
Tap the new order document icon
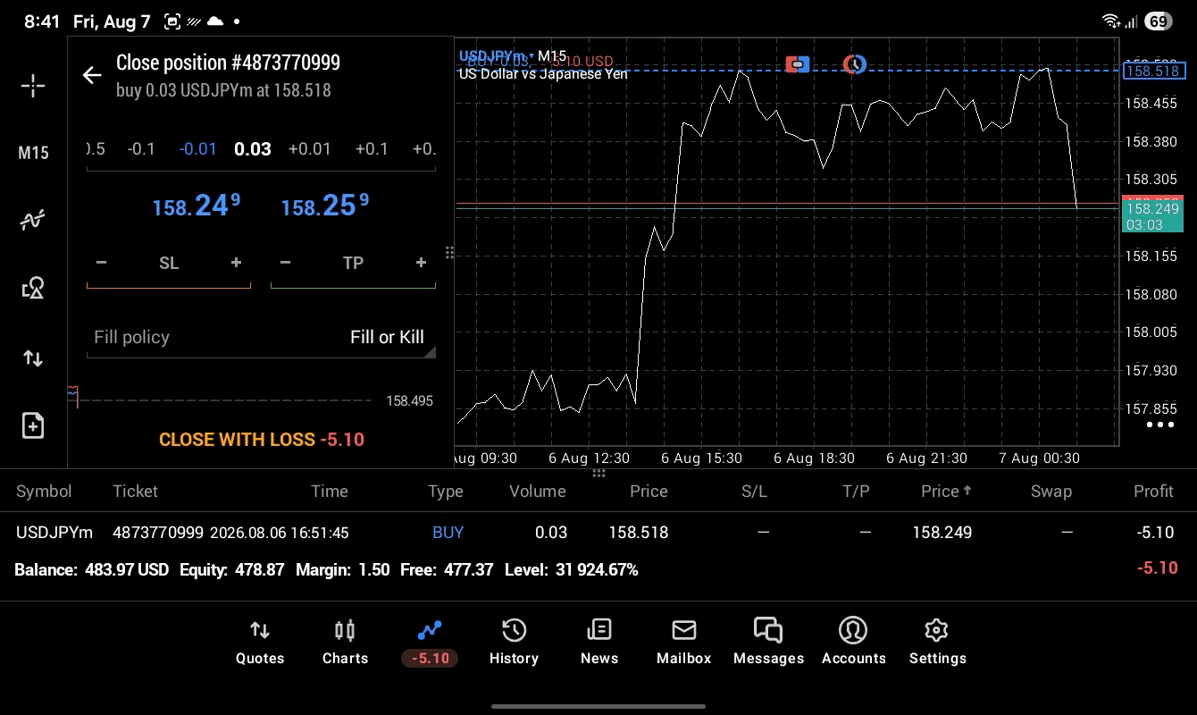pos(33,425)
